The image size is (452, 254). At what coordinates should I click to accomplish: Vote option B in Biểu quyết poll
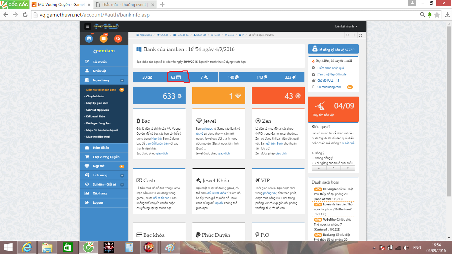click(x=333, y=168)
